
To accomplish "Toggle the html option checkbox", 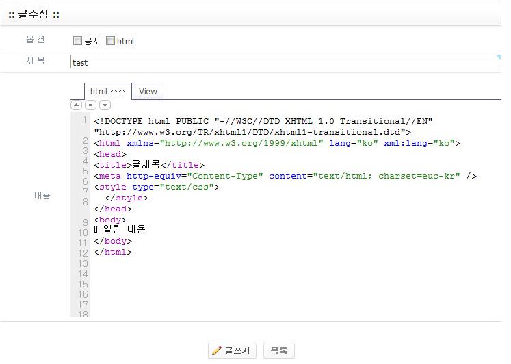I will coord(110,41).
